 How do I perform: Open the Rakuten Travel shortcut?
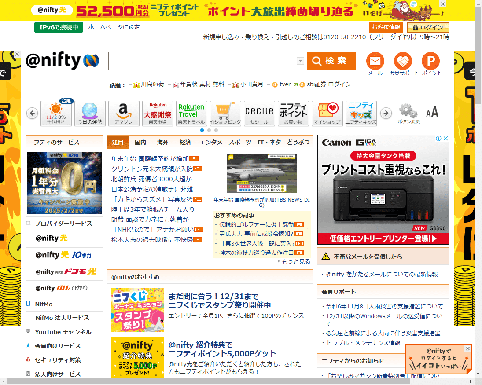pos(191,114)
